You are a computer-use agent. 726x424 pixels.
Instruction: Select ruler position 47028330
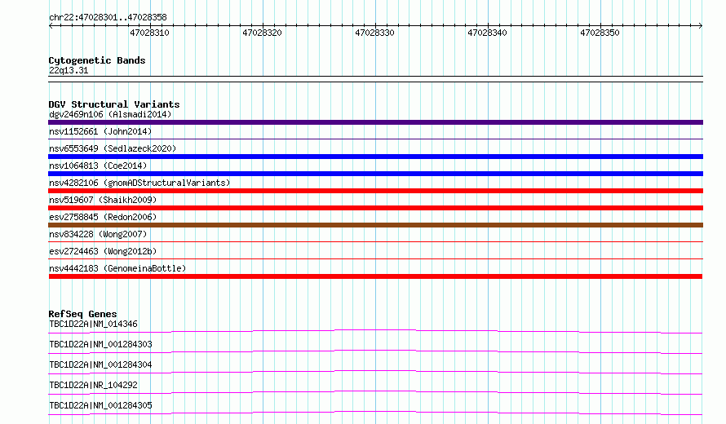(374, 33)
